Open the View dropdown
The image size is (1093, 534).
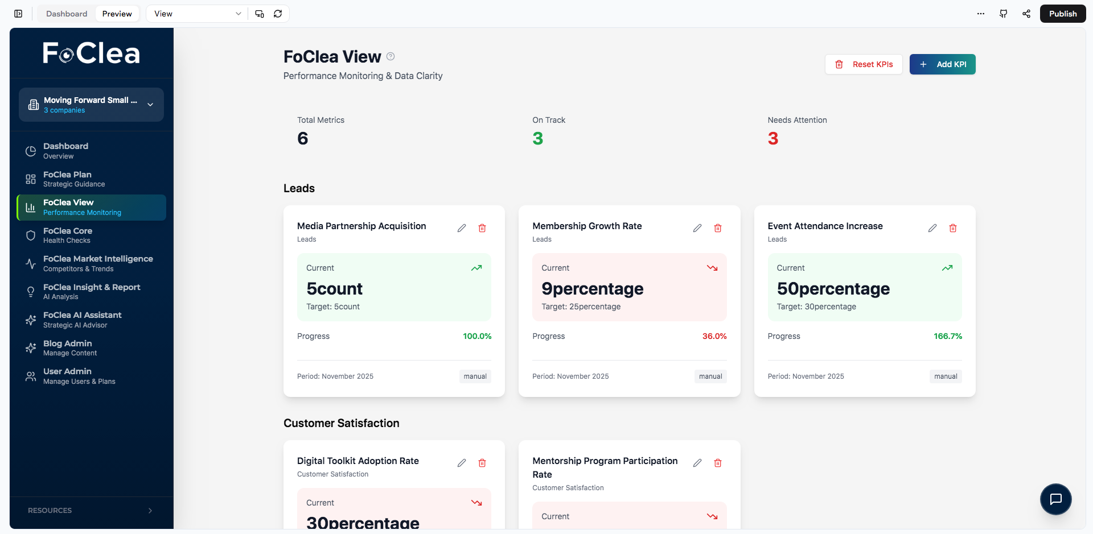pos(196,13)
